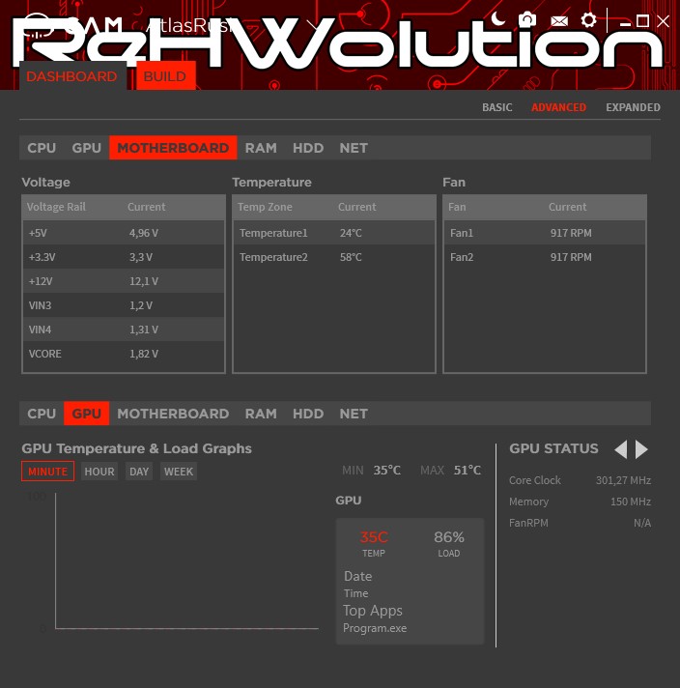Click previous GPU left arrow

620,449
